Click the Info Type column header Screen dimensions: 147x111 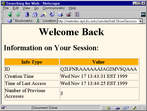coord(32,62)
